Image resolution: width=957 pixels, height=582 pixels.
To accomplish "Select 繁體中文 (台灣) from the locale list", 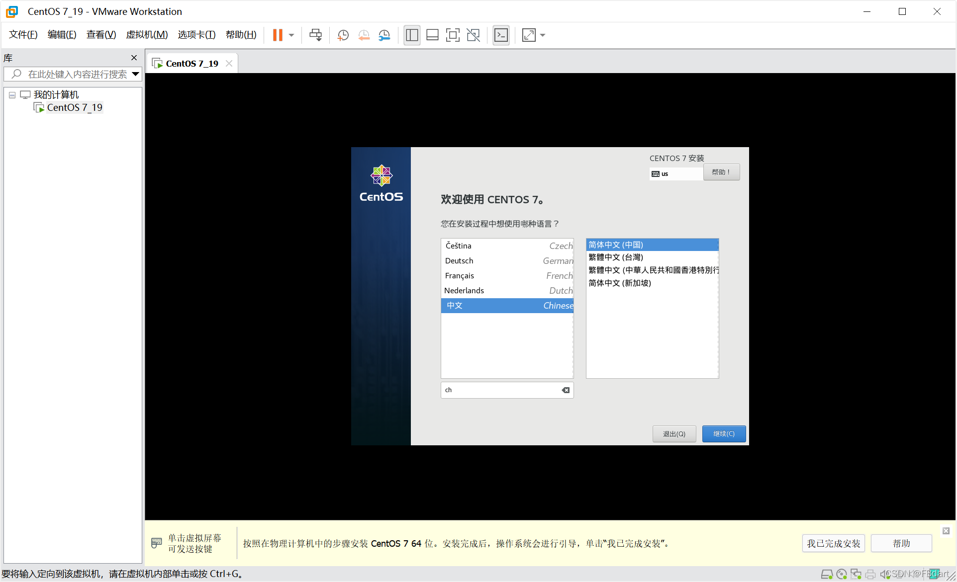I will coord(615,257).
